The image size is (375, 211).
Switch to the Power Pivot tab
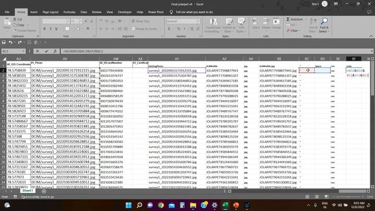156,12
